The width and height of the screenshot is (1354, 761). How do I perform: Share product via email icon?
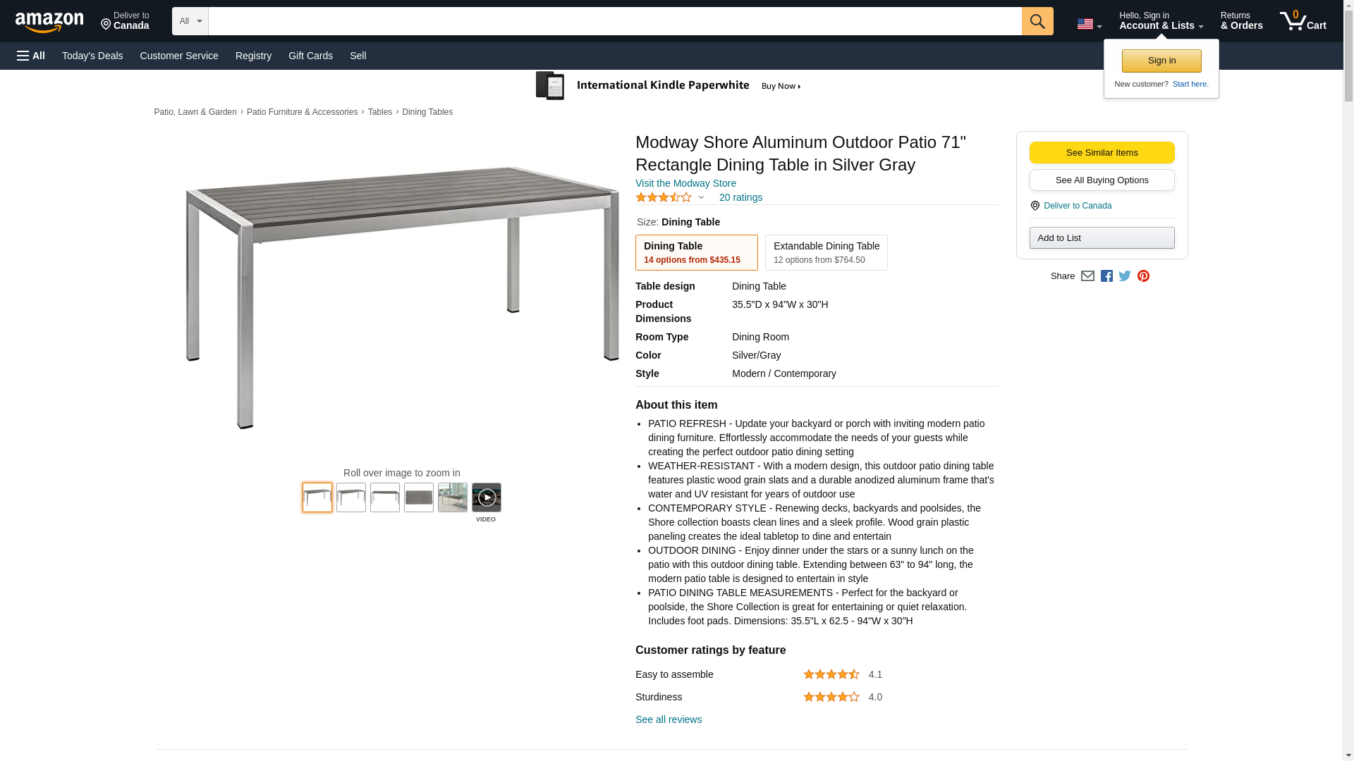(1087, 276)
